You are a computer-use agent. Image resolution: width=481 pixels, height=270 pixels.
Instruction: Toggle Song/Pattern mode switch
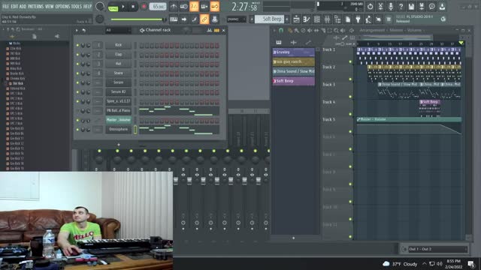click(x=113, y=7)
